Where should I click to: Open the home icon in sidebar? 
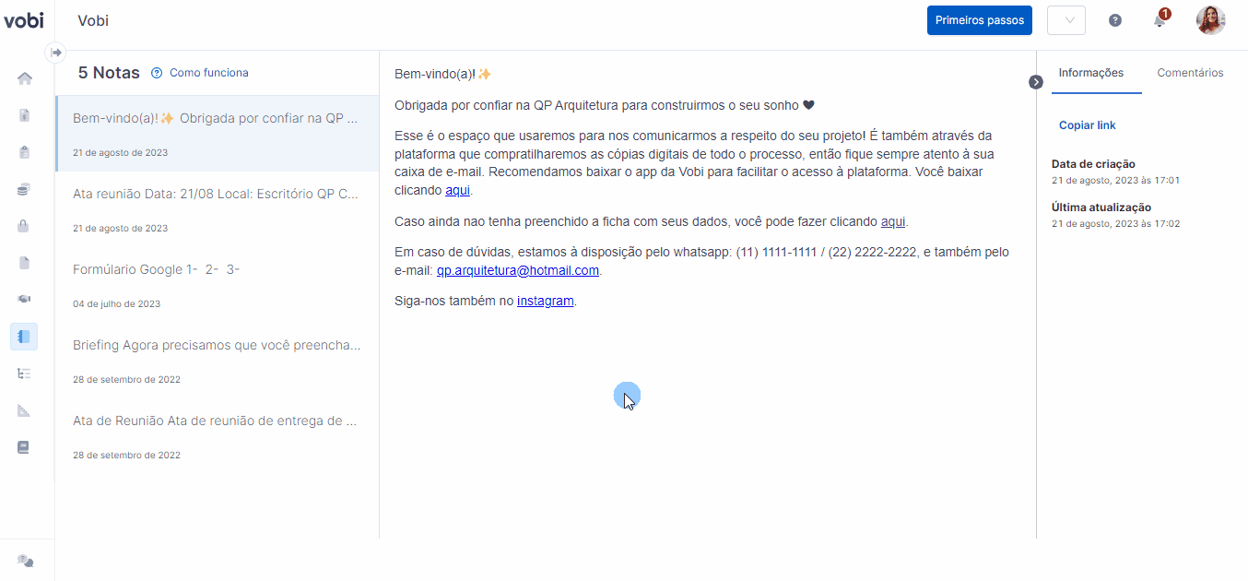25,78
